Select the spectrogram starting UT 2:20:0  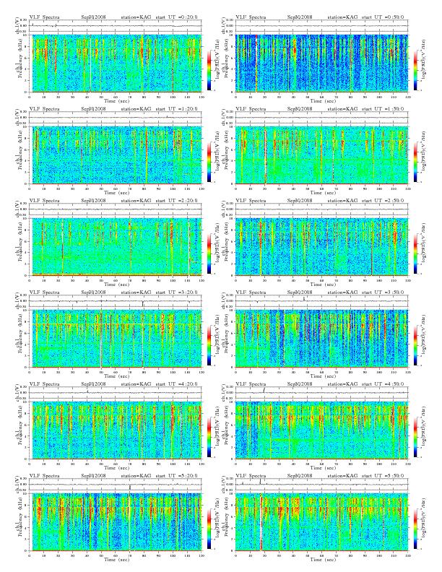(116, 246)
